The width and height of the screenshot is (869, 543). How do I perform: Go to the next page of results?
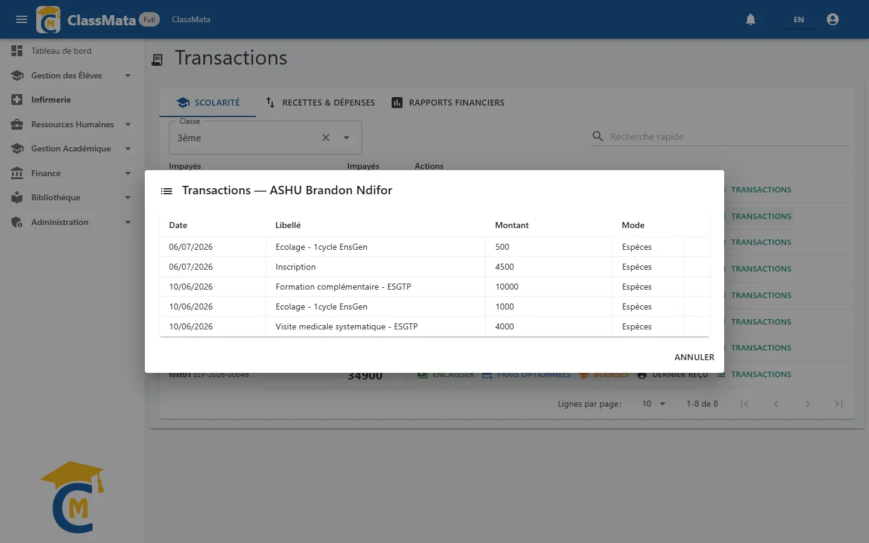[807, 404]
